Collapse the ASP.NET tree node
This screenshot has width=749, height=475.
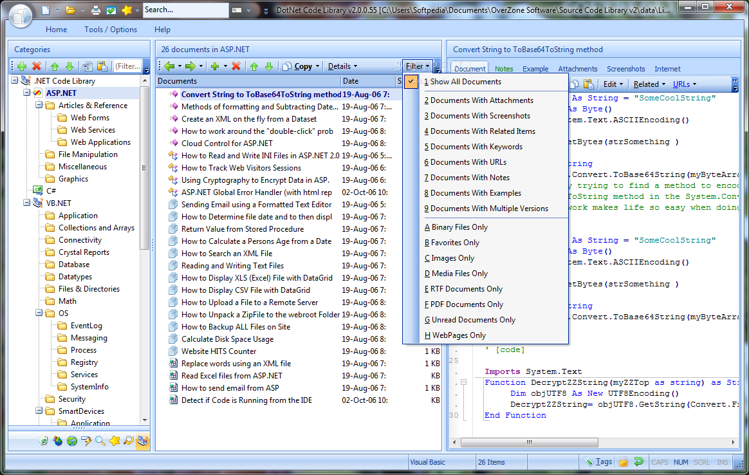pyautogui.click(x=27, y=93)
